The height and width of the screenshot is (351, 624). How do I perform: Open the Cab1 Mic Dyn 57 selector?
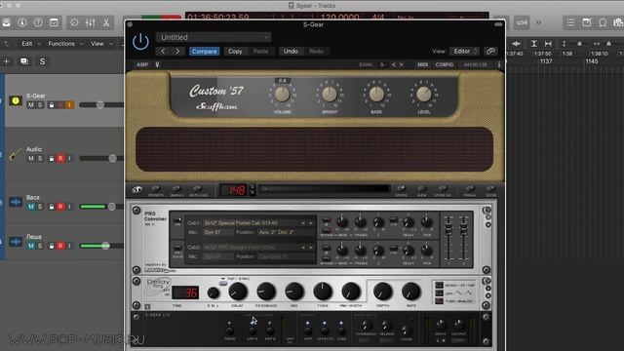click(x=218, y=232)
